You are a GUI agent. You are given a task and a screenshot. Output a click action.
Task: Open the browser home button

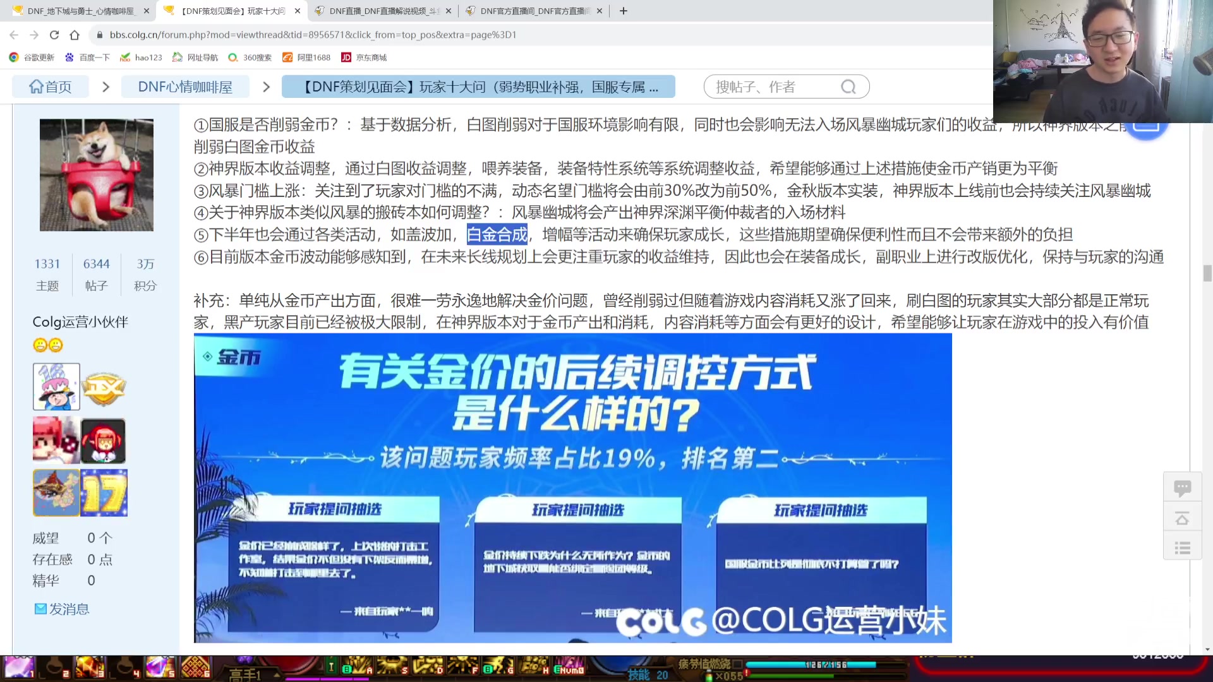coord(75,35)
